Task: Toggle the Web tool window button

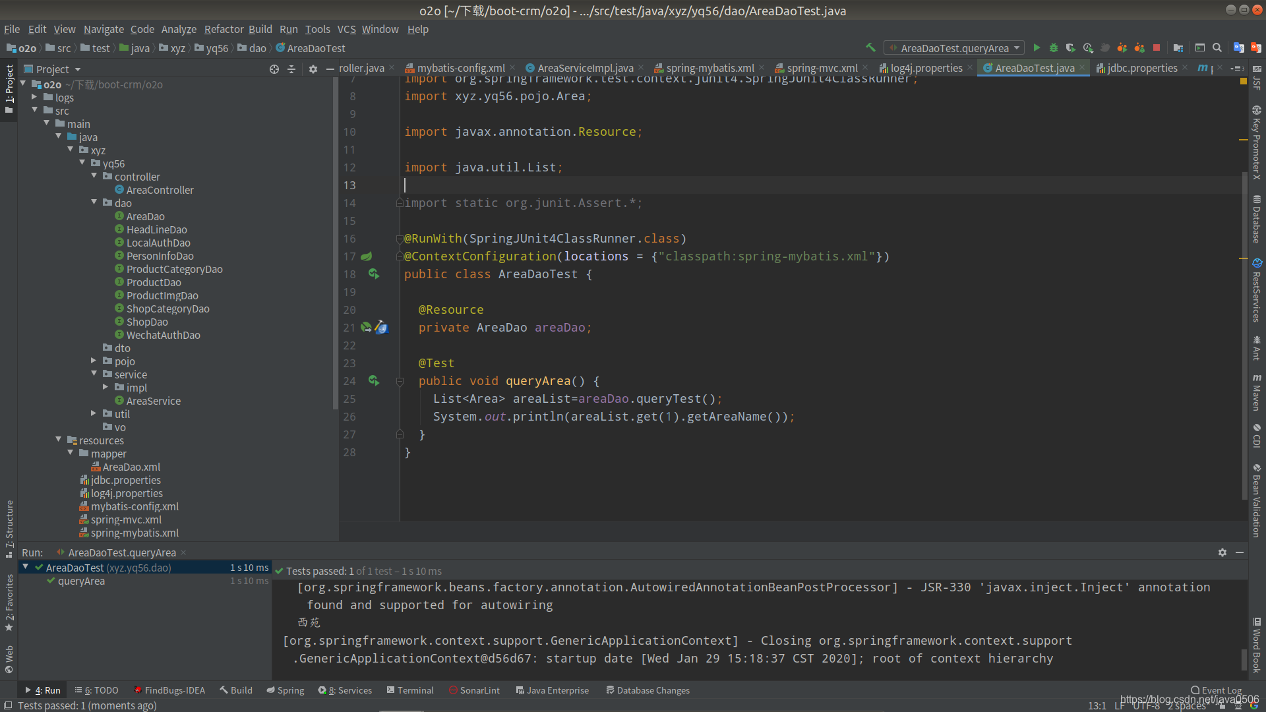Action: point(9,659)
